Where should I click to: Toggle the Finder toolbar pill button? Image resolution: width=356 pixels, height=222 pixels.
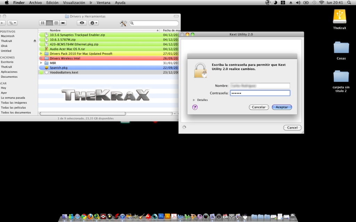pos(176,16)
